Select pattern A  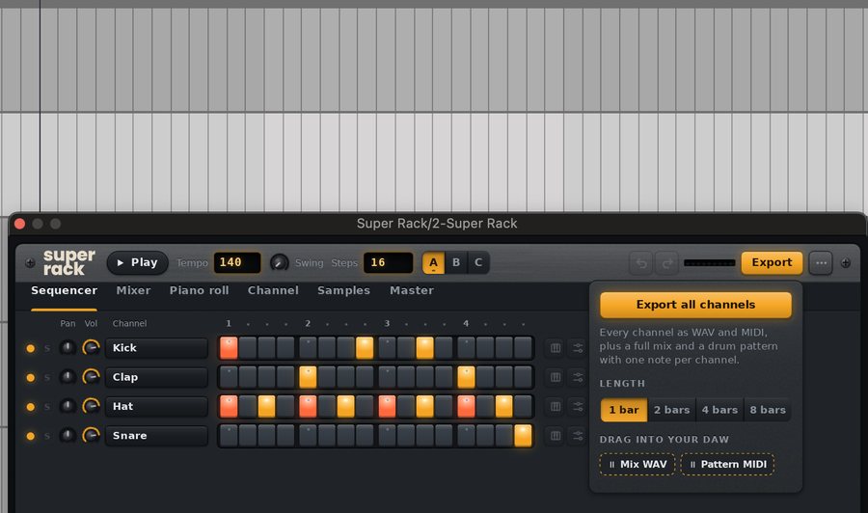(x=433, y=263)
